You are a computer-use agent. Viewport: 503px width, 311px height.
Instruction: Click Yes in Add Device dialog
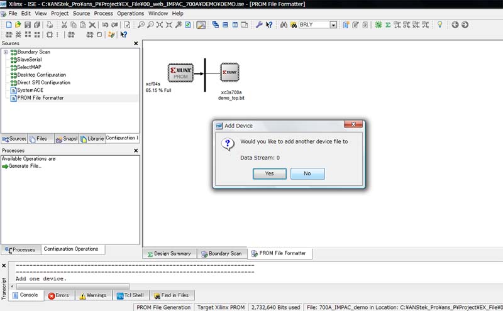click(x=270, y=173)
